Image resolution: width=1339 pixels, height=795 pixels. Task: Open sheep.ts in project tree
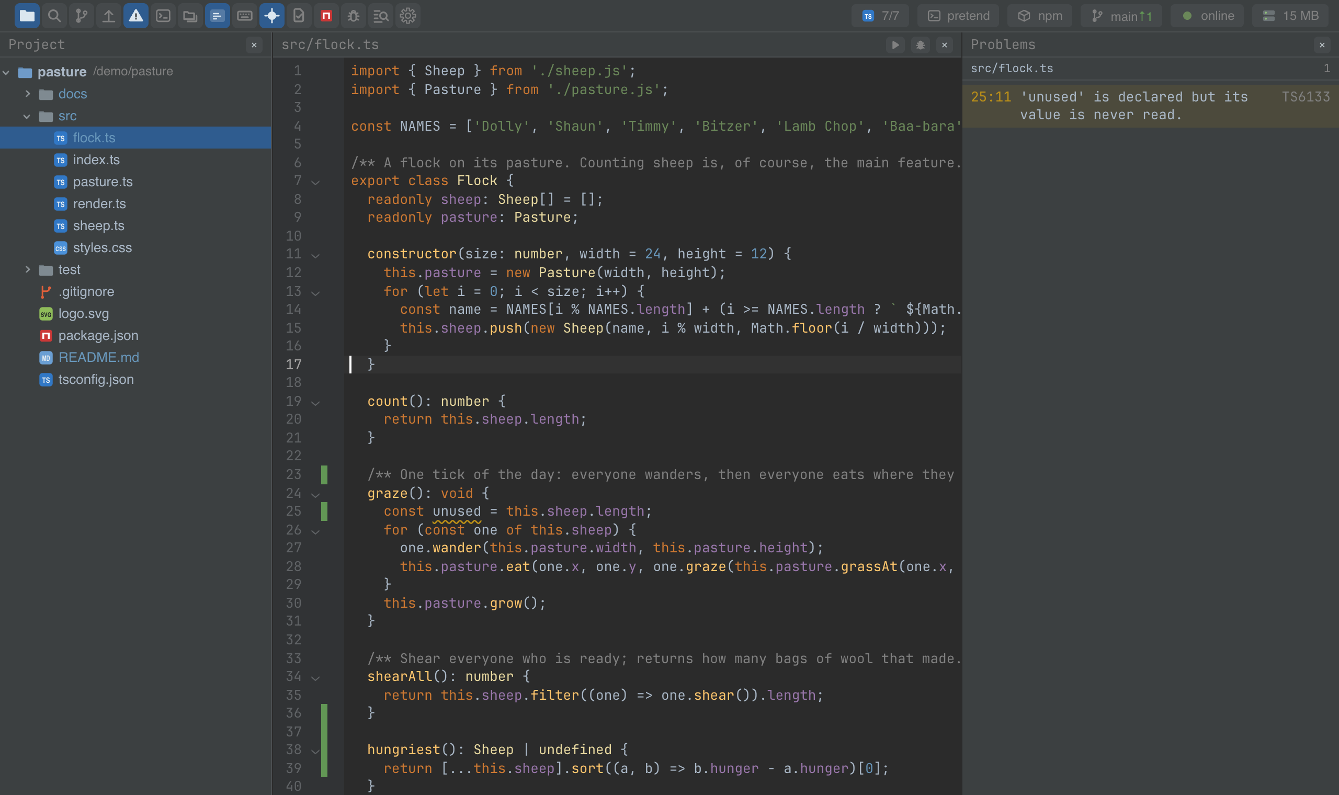pos(98,225)
